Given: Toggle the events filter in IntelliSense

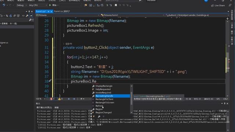Looking at the screenshot, I should tap(94, 116).
